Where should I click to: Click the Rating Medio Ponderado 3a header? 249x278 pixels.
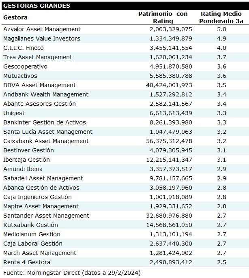click(x=221, y=17)
